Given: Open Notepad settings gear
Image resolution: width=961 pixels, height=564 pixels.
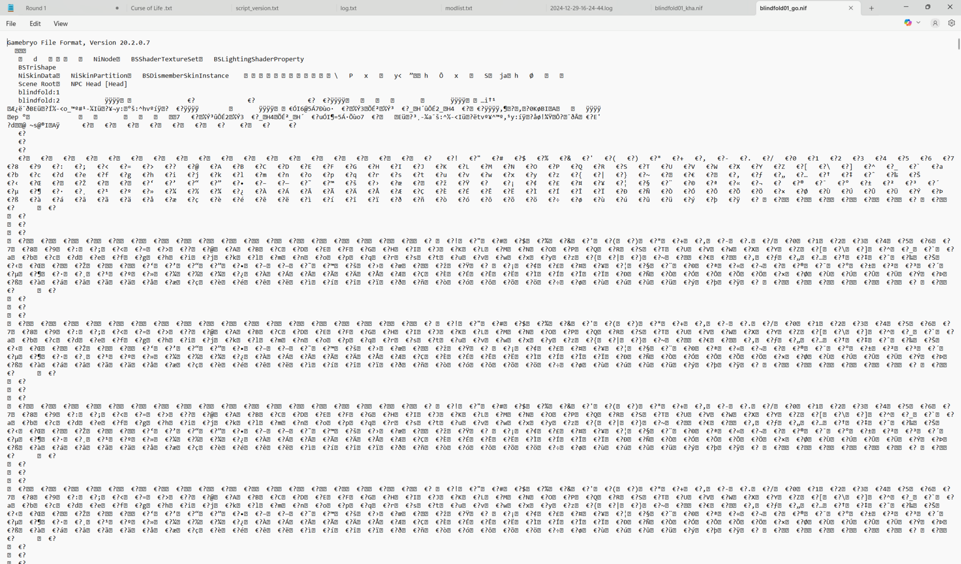Looking at the screenshot, I should (951, 23).
